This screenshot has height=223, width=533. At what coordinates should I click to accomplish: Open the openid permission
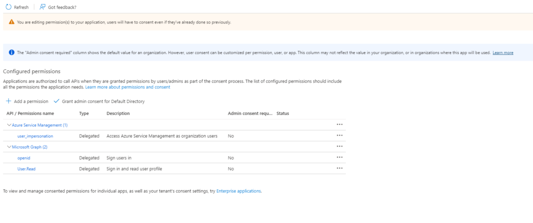24,158
